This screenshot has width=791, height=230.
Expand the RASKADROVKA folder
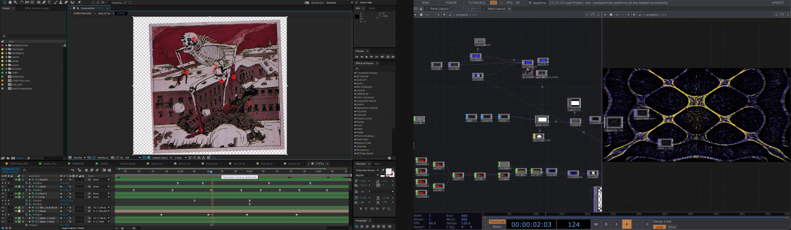click(x=6, y=45)
